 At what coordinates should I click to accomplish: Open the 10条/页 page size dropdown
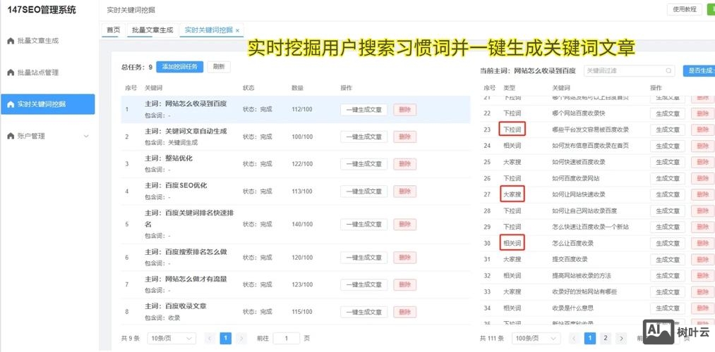tap(172, 339)
